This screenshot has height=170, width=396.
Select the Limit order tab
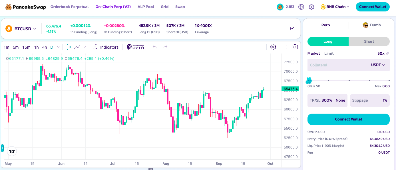click(329, 54)
